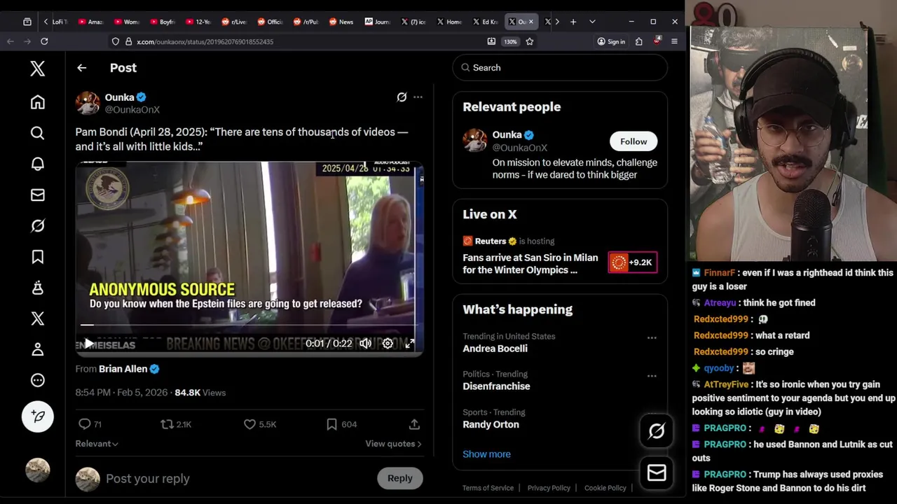Open a new browser tab
897x504 pixels.
pyautogui.click(x=573, y=22)
